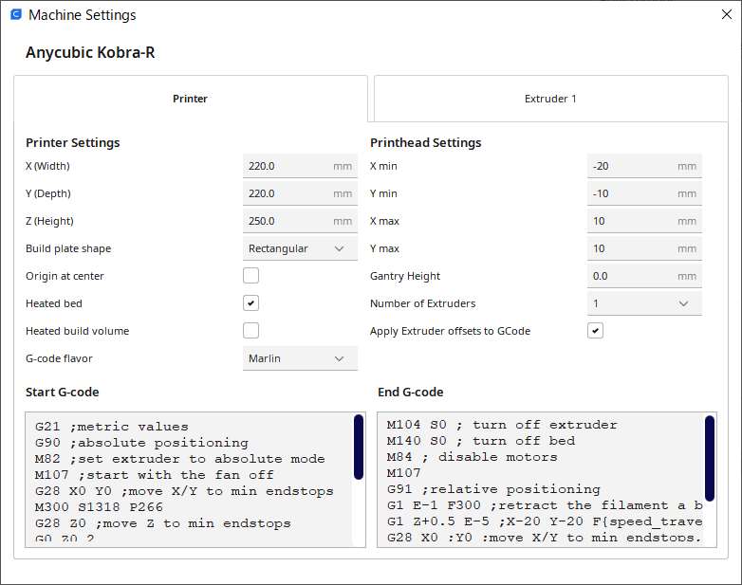This screenshot has width=742, height=585.
Task: Click the X (Width) value field
Action: click(300, 166)
